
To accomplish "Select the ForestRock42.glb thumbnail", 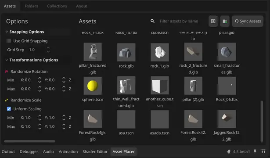I will (x=193, y=119).
